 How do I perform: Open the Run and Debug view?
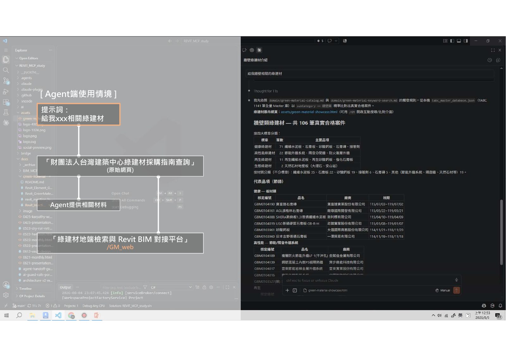[x=6, y=92]
